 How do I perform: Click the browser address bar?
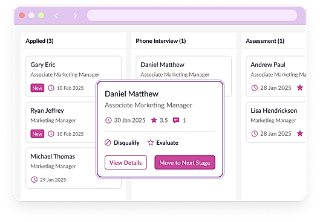[x=192, y=15]
